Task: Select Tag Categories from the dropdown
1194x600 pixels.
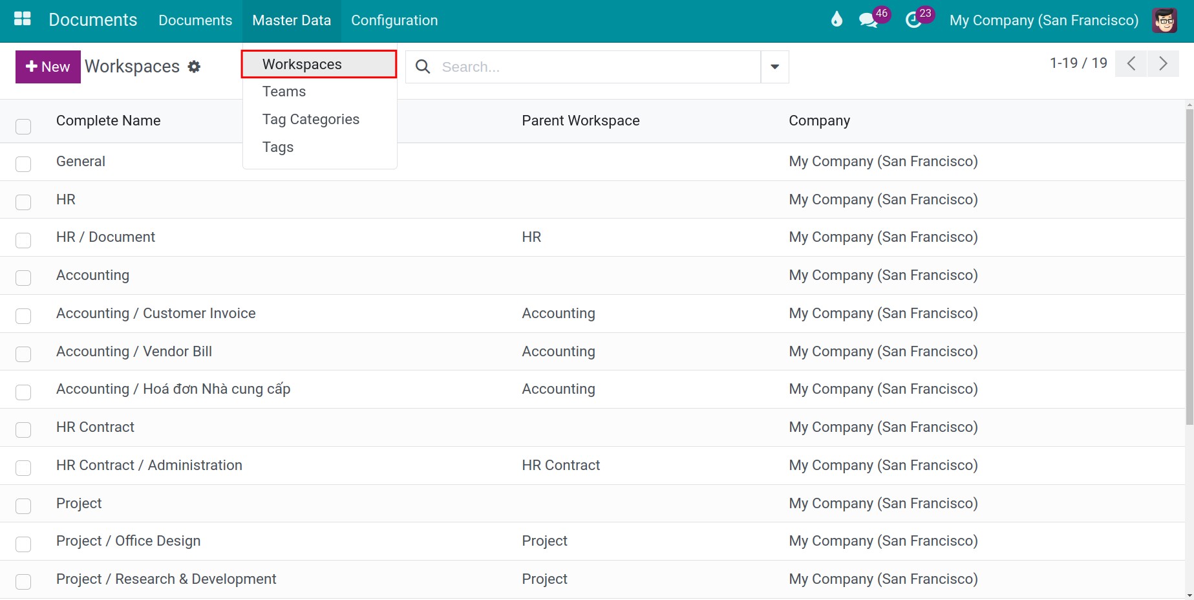Action: pyautogui.click(x=319, y=119)
